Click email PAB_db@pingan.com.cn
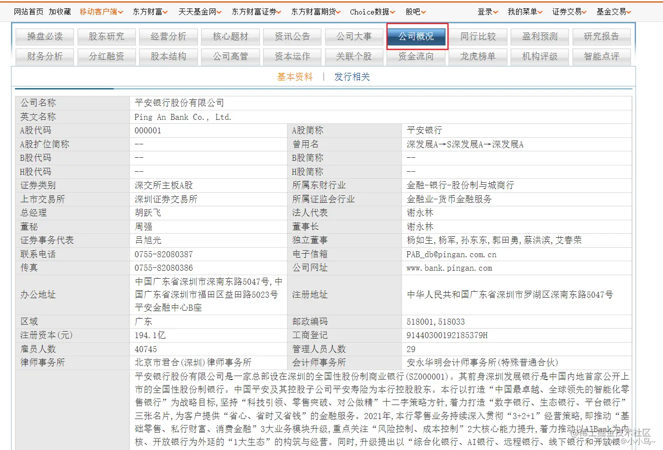Screen dimensions: 663x450 (x=451, y=254)
